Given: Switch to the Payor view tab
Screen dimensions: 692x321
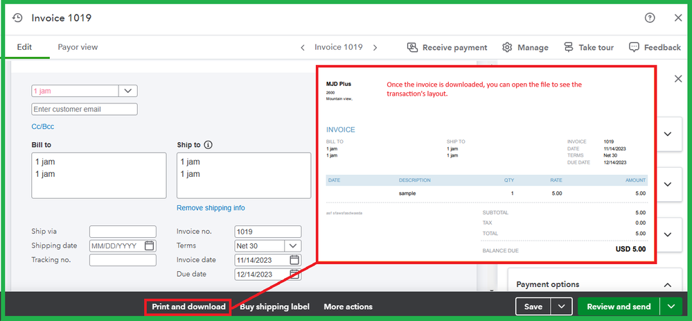Looking at the screenshot, I should (78, 47).
